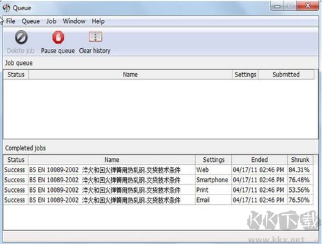Close the Queue window
Viewport: 322px width, 244px height.
[308, 6]
